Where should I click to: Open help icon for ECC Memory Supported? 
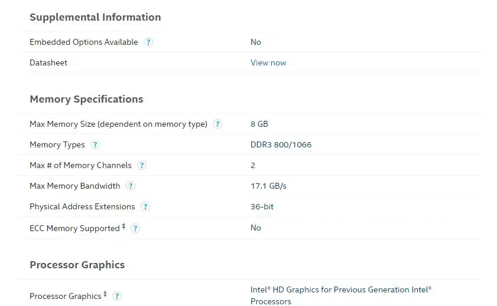(135, 228)
